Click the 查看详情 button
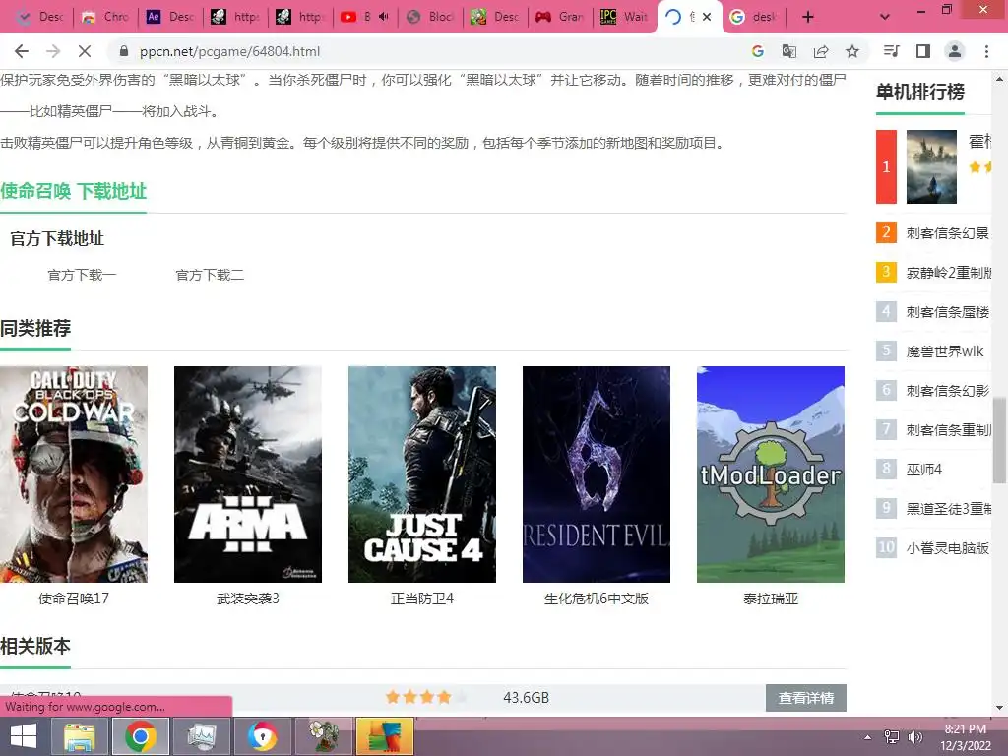This screenshot has height=756, width=1008. point(806,698)
